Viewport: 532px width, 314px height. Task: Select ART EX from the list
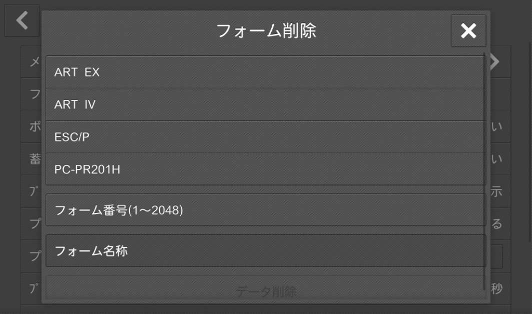(x=266, y=72)
